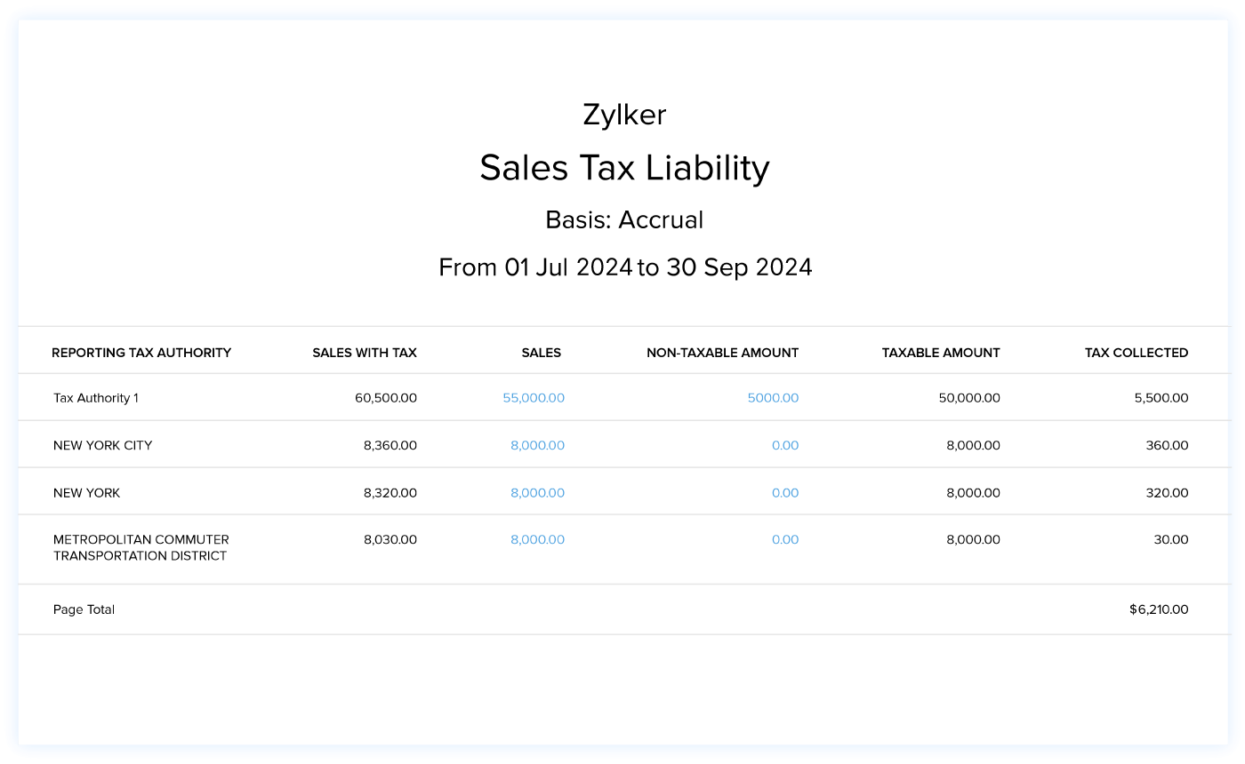Click the Reporting Tax Authority column header
This screenshot has width=1245, height=764.
(141, 353)
